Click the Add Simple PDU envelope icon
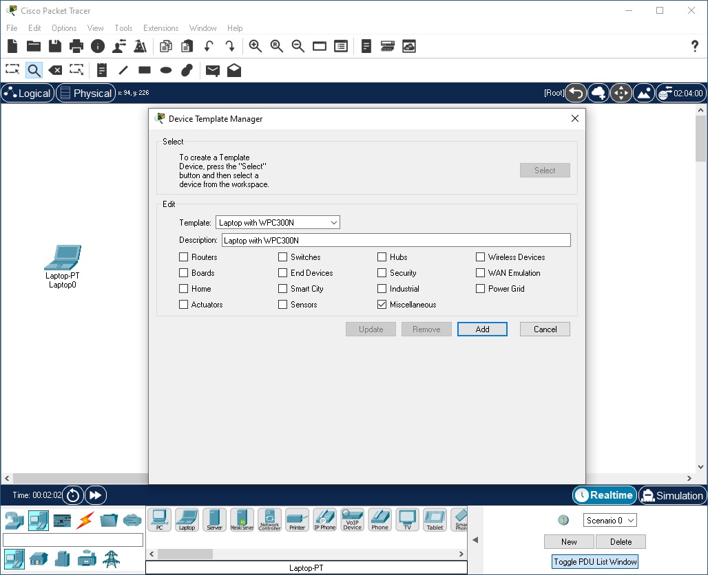 point(212,69)
